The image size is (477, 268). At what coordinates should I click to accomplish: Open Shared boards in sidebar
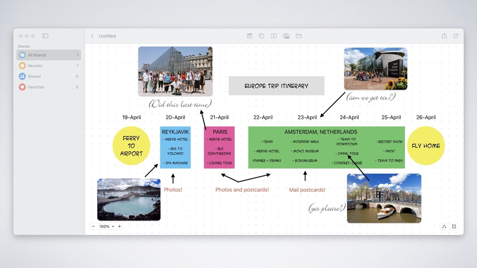pyautogui.click(x=49, y=76)
